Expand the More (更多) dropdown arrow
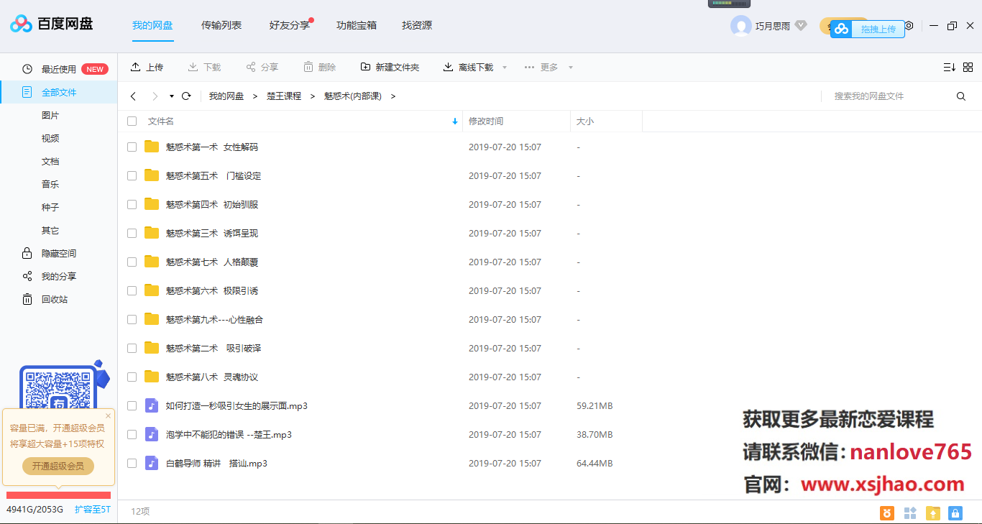This screenshot has height=524, width=982. click(571, 68)
